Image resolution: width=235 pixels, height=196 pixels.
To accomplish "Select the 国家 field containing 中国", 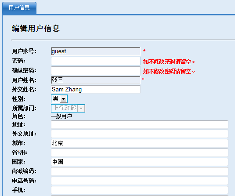I will [x=140, y=162].
